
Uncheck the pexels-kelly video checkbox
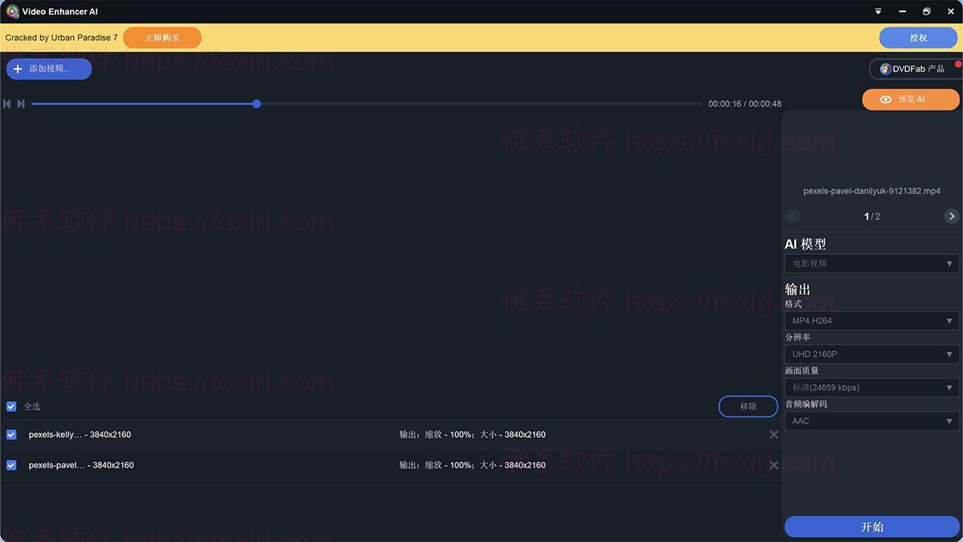[x=11, y=435]
